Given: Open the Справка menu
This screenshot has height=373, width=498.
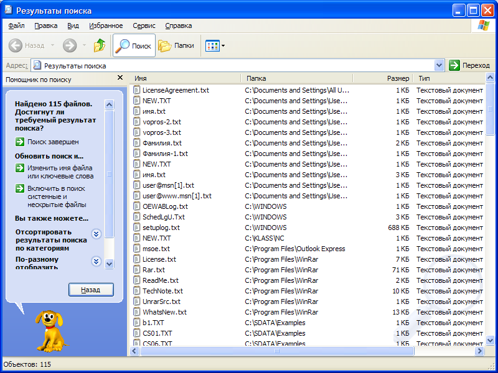Looking at the screenshot, I should pos(179,25).
